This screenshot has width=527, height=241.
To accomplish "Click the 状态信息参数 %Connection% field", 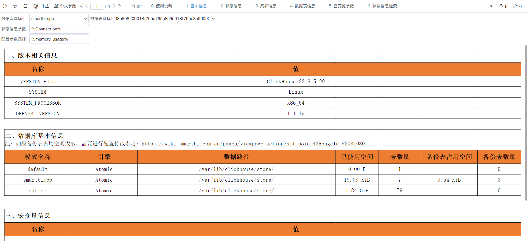I will coord(59,29).
